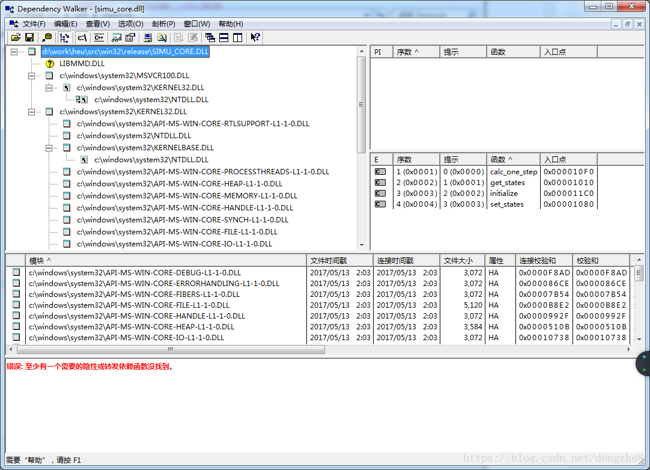Open the 文件(F) menu
The width and height of the screenshot is (650, 470).
click(x=34, y=24)
